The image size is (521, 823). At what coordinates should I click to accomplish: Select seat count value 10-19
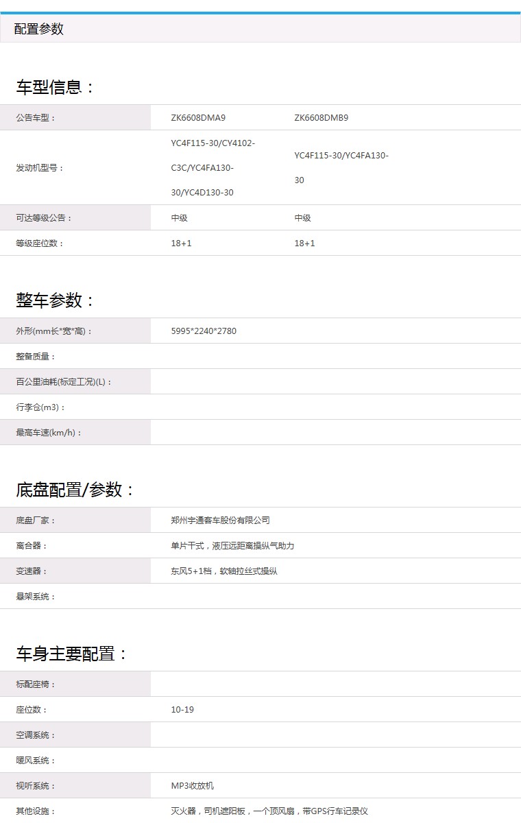click(x=182, y=710)
